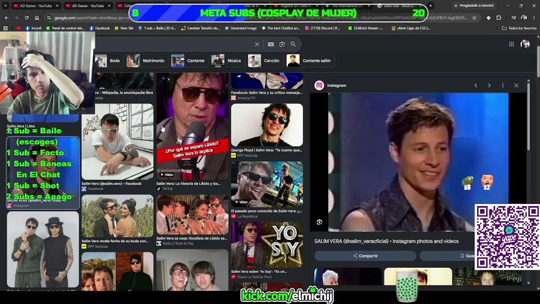The height and width of the screenshot is (304, 540).
Task: Open the Chrome extensions puzzle icon
Action: point(499,18)
